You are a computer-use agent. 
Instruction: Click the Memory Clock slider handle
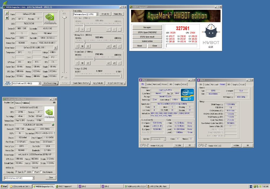pos(85,42)
